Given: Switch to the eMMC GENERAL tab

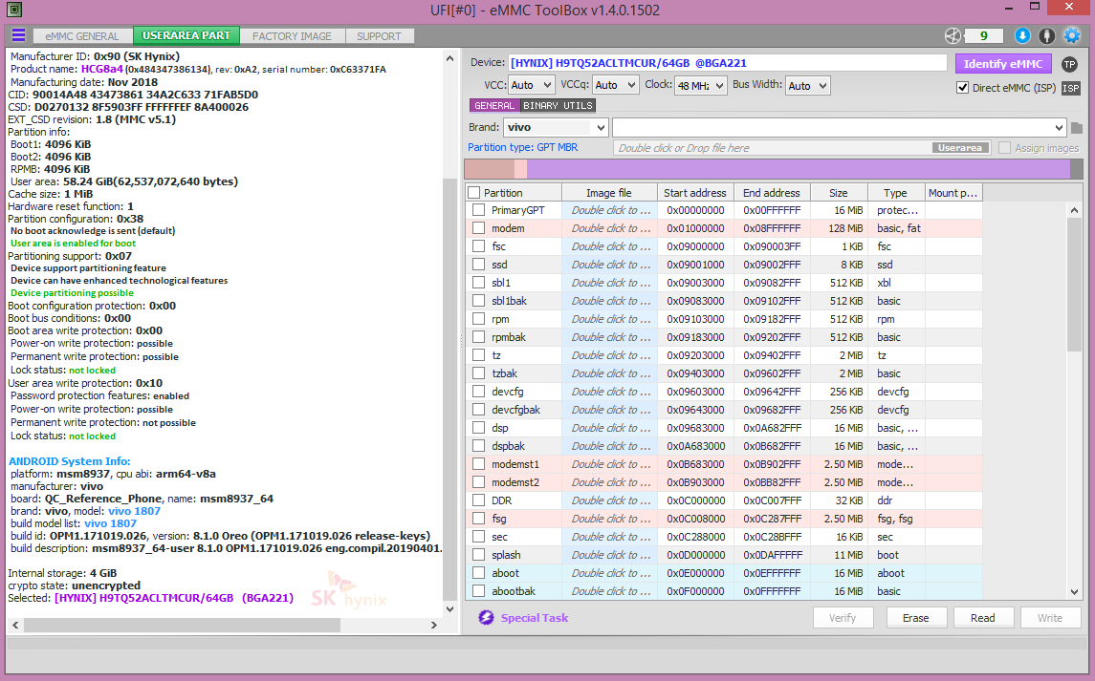Looking at the screenshot, I should tap(81, 36).
